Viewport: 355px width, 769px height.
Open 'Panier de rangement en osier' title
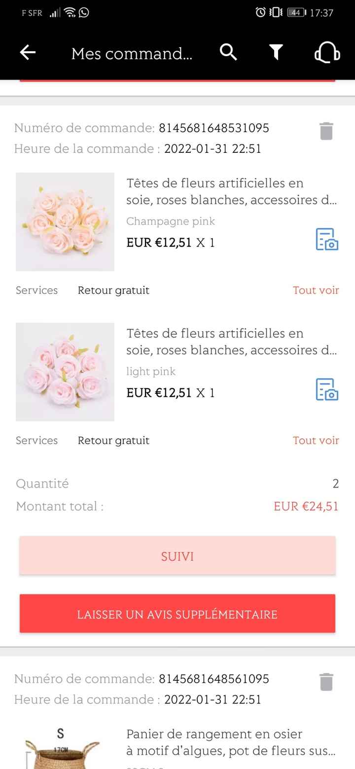(231, 742)
